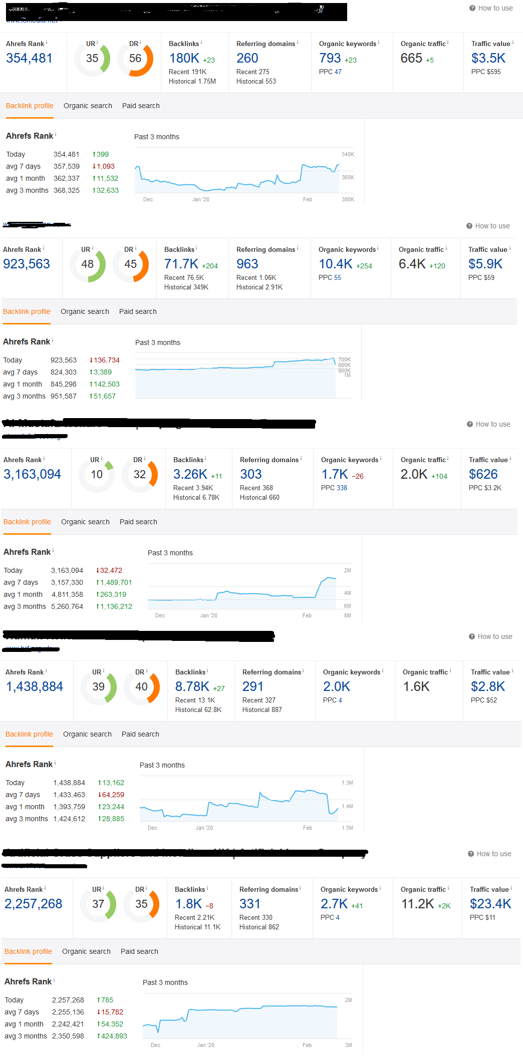Open How to use link above the 2,257,268 rank
523x1056 pixels.
[489, 854]
